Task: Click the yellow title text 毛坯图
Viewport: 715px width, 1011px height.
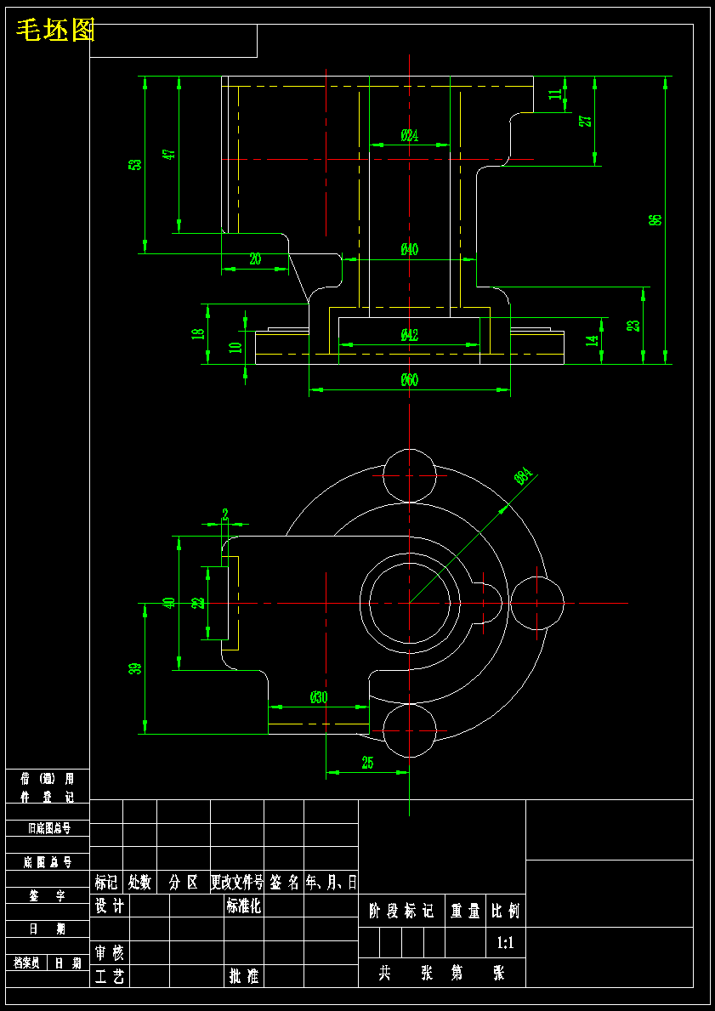Action: (x=55, y=31)
